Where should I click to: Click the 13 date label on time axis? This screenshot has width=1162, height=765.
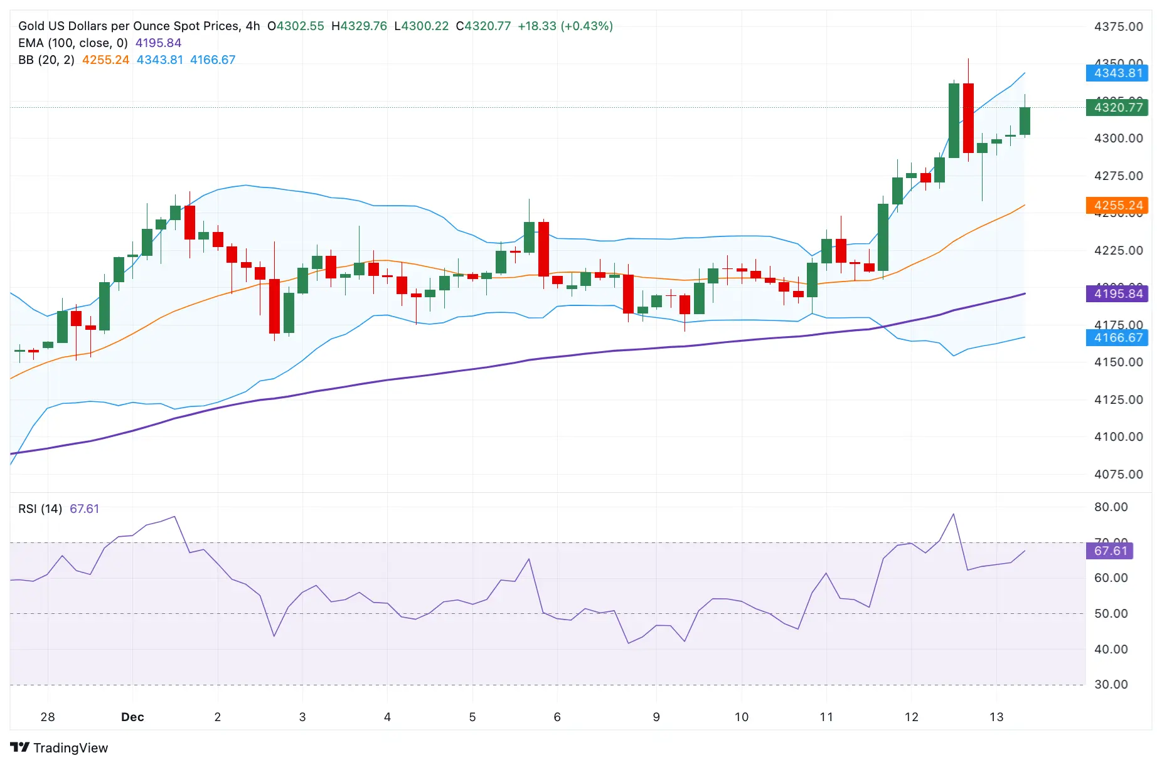click(996, 717)
